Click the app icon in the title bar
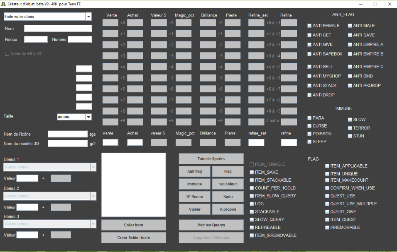397x252 pixels. (4, 4)
